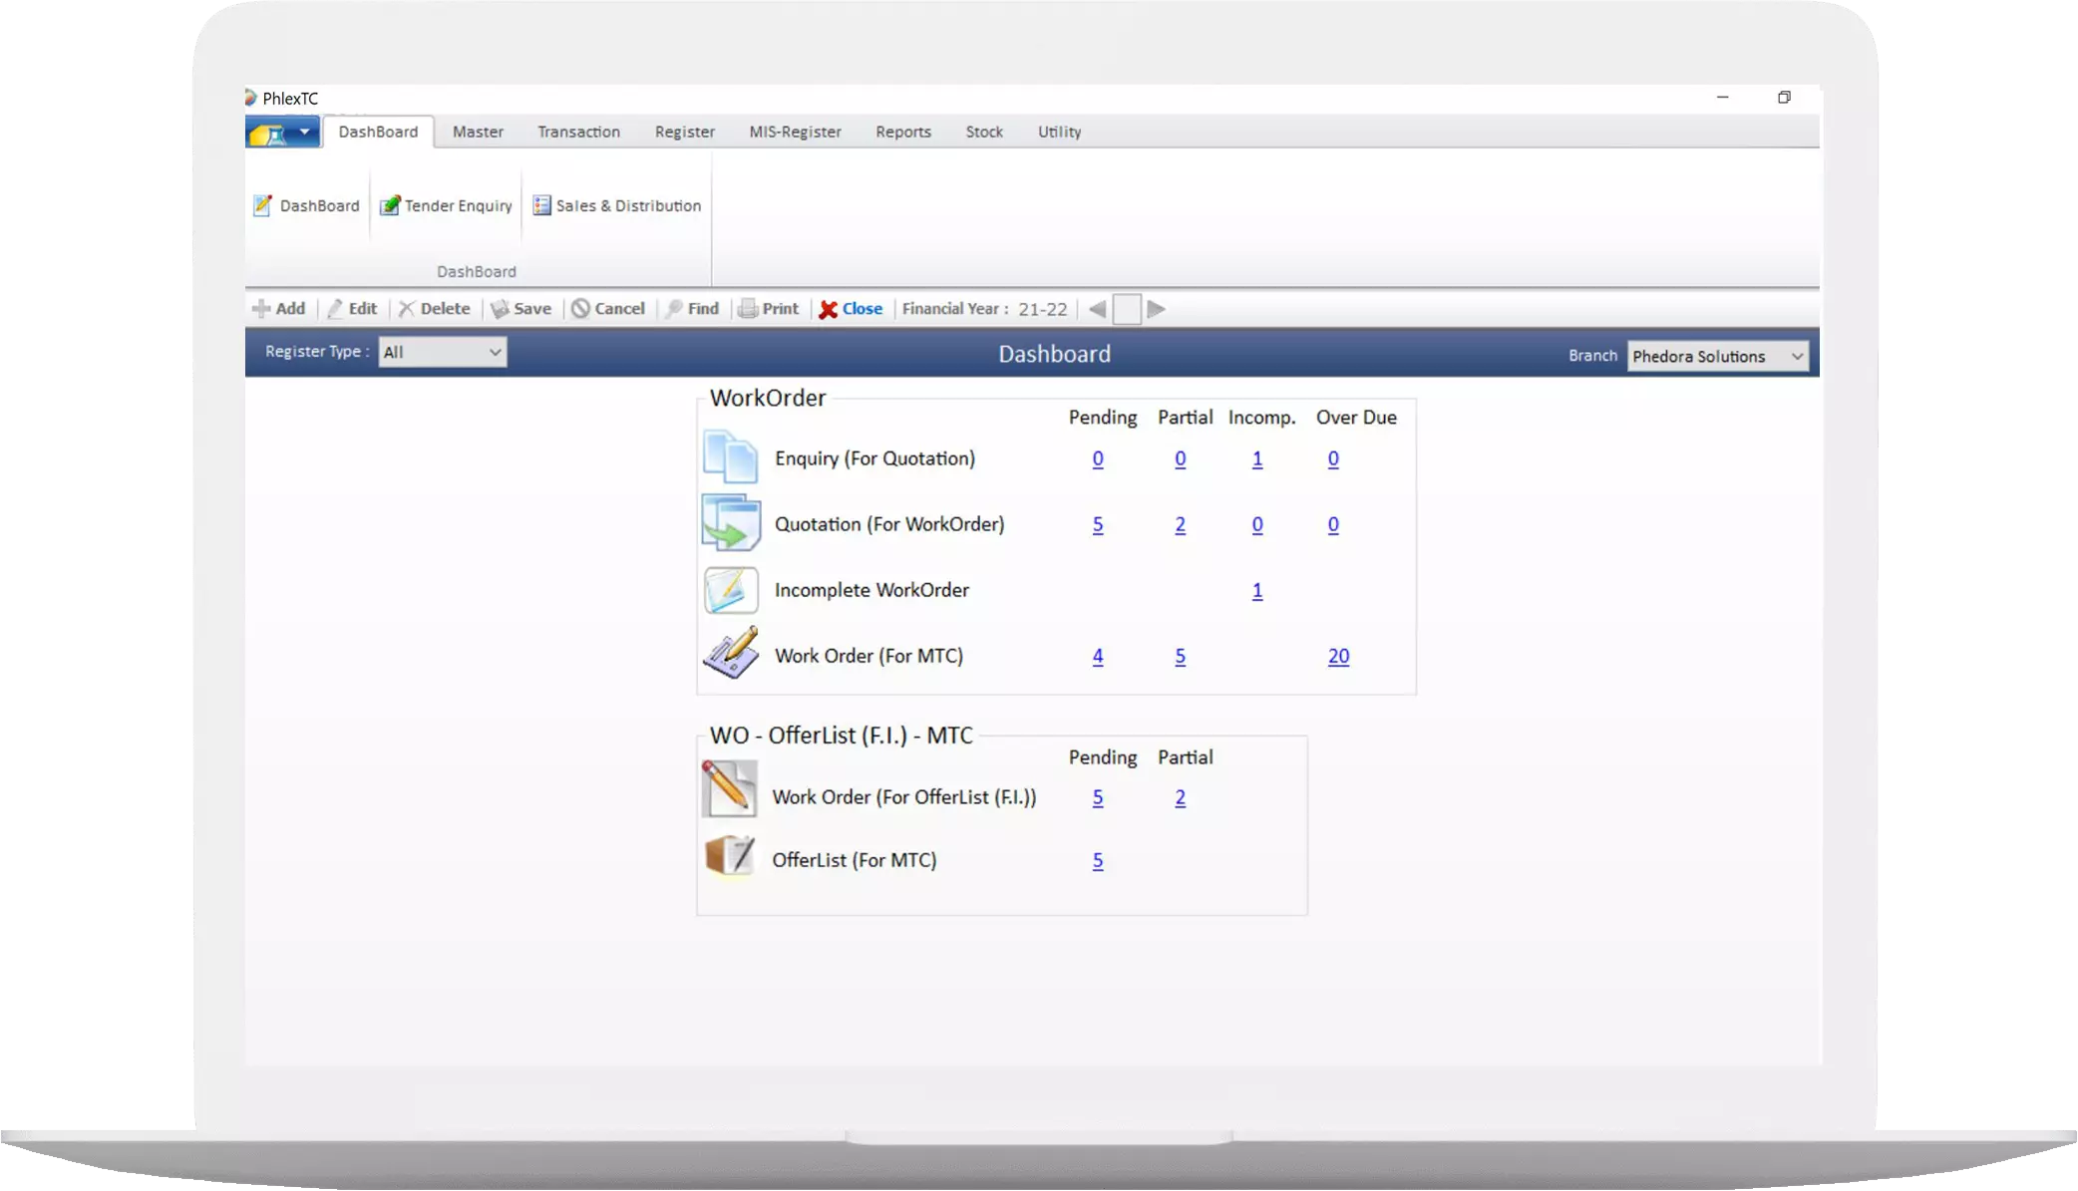Go to previous financial year arrow
The height and width of the screenshot is (1191, 2078).
[1097, 309]
